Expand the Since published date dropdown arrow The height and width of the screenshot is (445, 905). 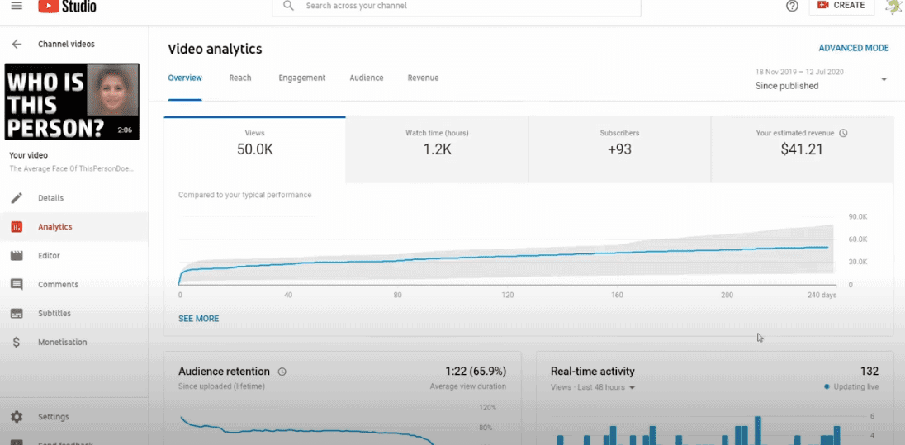point(884,79)
